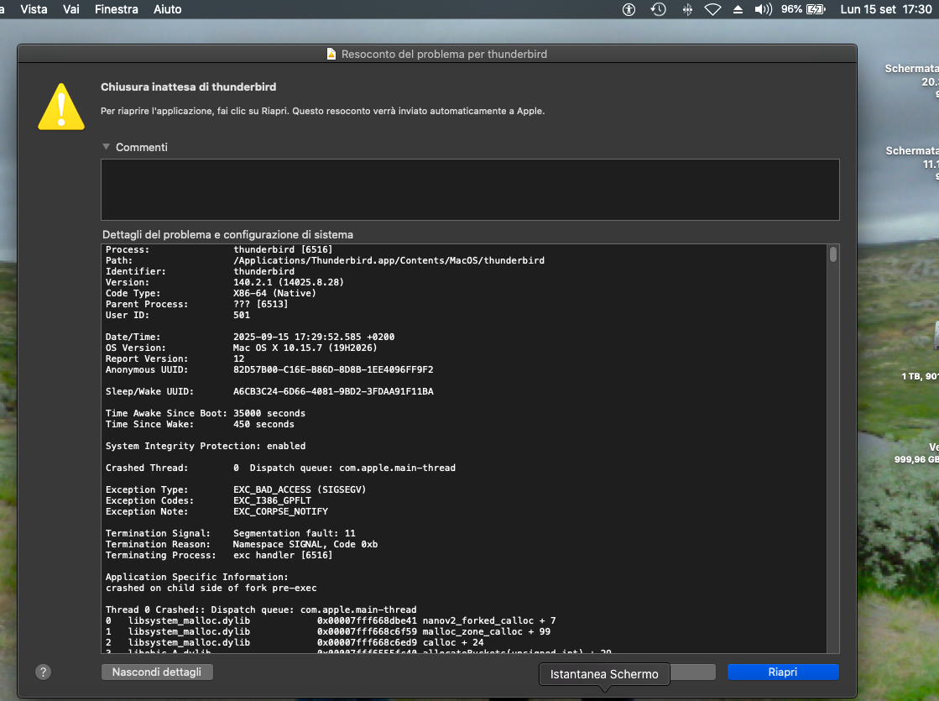The height and width of the screenshot is (701, 939).
Task: Collapse the Commenti disclosure triangle
Action: click(x=106, y=147)
